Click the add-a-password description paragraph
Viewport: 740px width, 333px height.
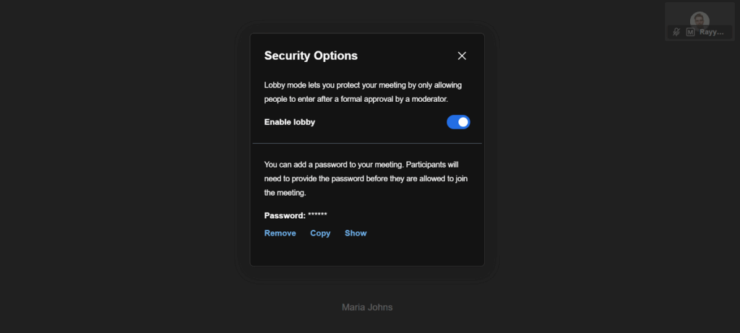tap(366, 178)
